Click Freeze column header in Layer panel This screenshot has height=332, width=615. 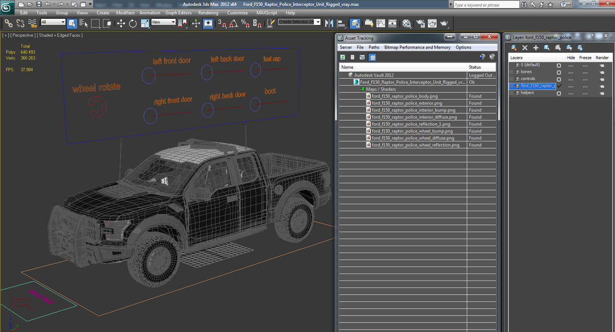click(585, 58)
